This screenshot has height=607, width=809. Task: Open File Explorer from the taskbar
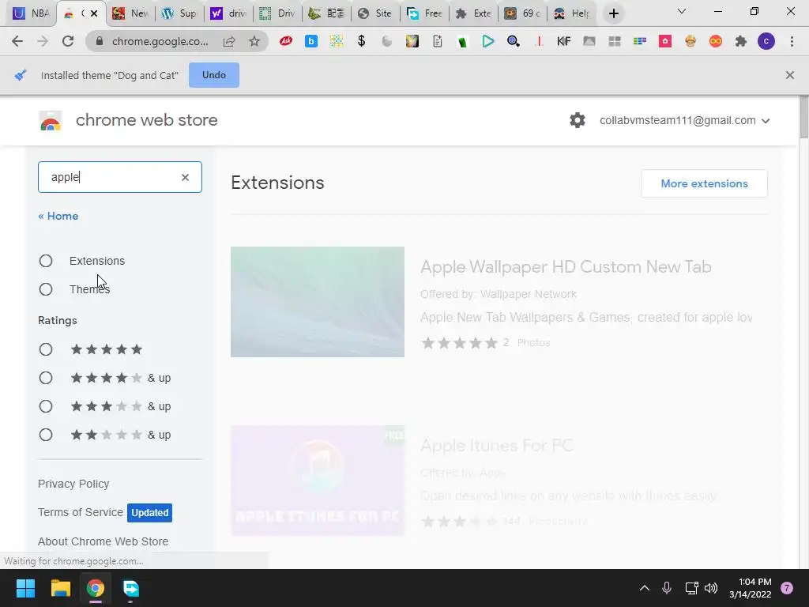[60, 588]
